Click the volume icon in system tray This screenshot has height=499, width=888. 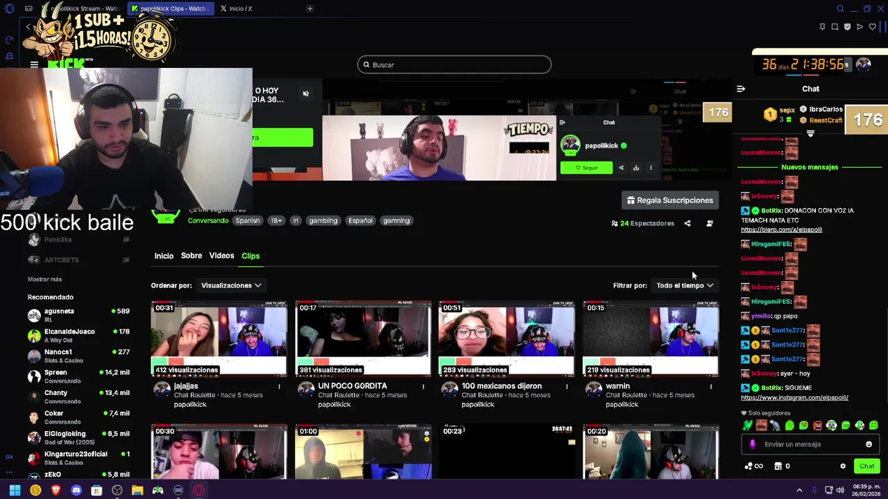pyautogui.click(x=840, y=490)
